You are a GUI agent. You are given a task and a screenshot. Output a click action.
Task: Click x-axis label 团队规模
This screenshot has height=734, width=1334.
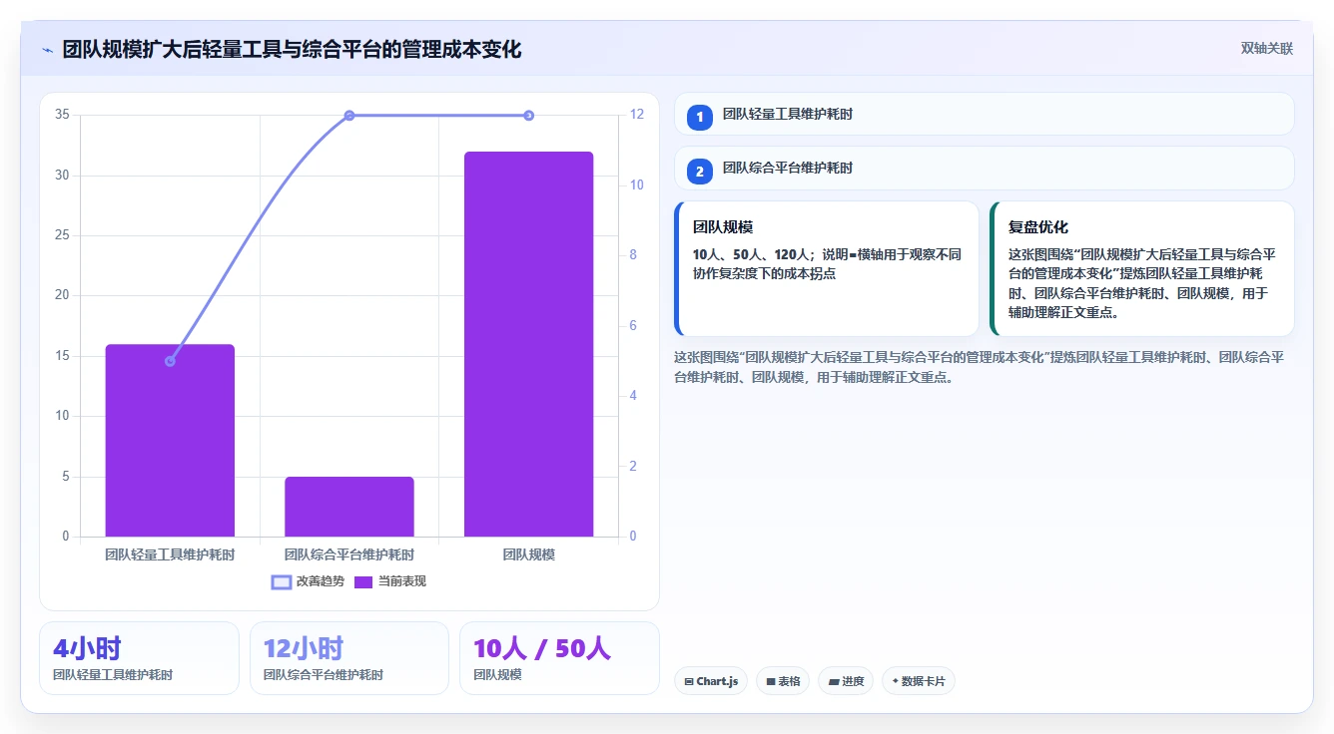click(528, 554)
